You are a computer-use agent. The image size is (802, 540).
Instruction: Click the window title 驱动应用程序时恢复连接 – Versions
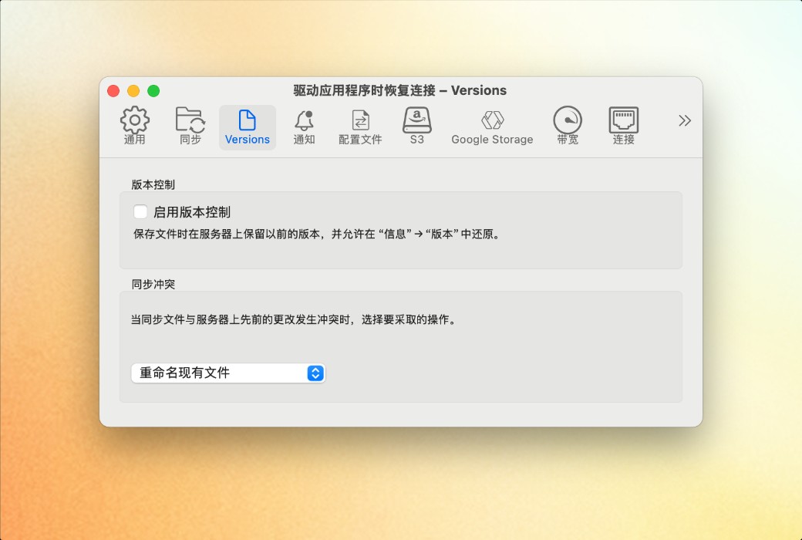(400, 90)
